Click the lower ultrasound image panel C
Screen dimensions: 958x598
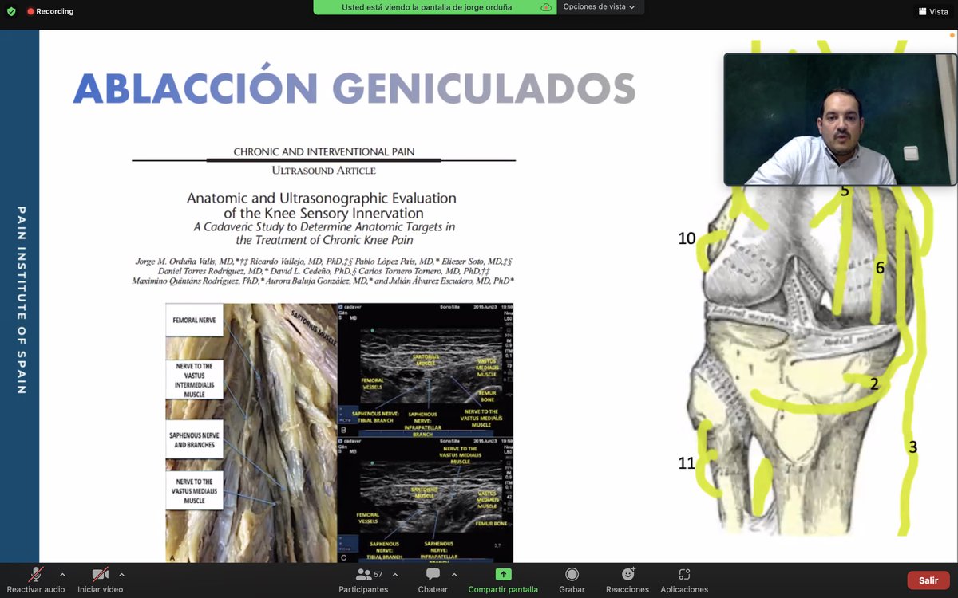click(x=426, y=500)
